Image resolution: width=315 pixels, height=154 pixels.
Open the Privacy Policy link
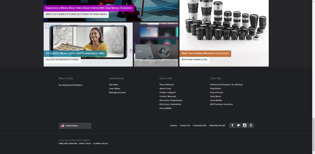tap(85, 144)
